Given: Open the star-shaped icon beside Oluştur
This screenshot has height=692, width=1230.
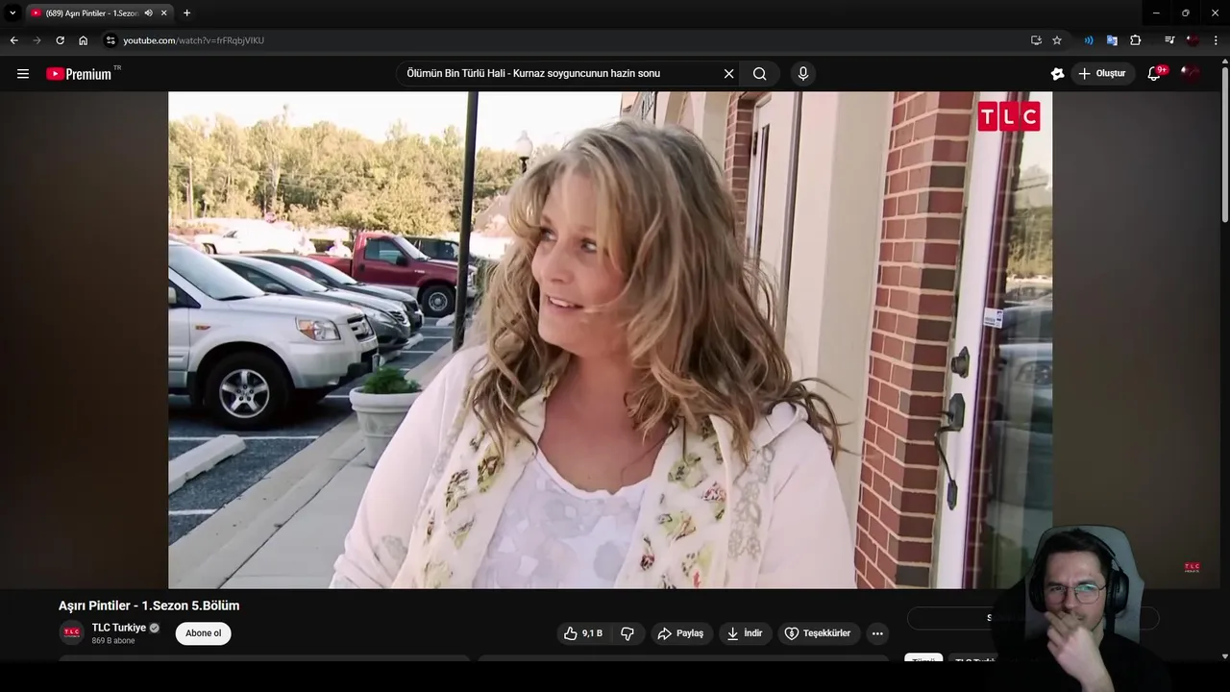Looking at the screenshot, I should coord(1057,74).
